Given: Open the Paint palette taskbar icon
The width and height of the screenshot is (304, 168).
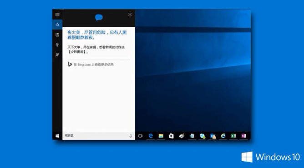Looking at the screenshot, I should click(182, 136).
